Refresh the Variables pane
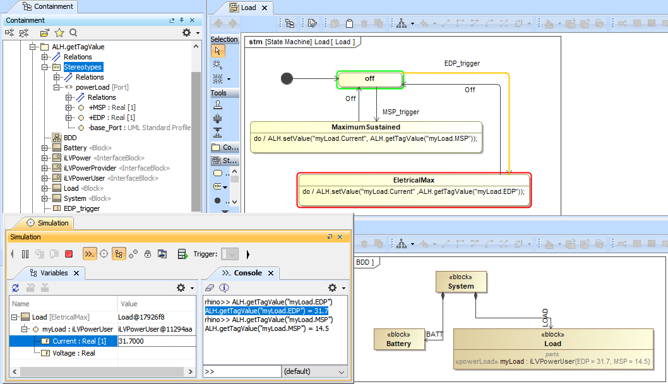668x384 pixels. tap(16, 288)
